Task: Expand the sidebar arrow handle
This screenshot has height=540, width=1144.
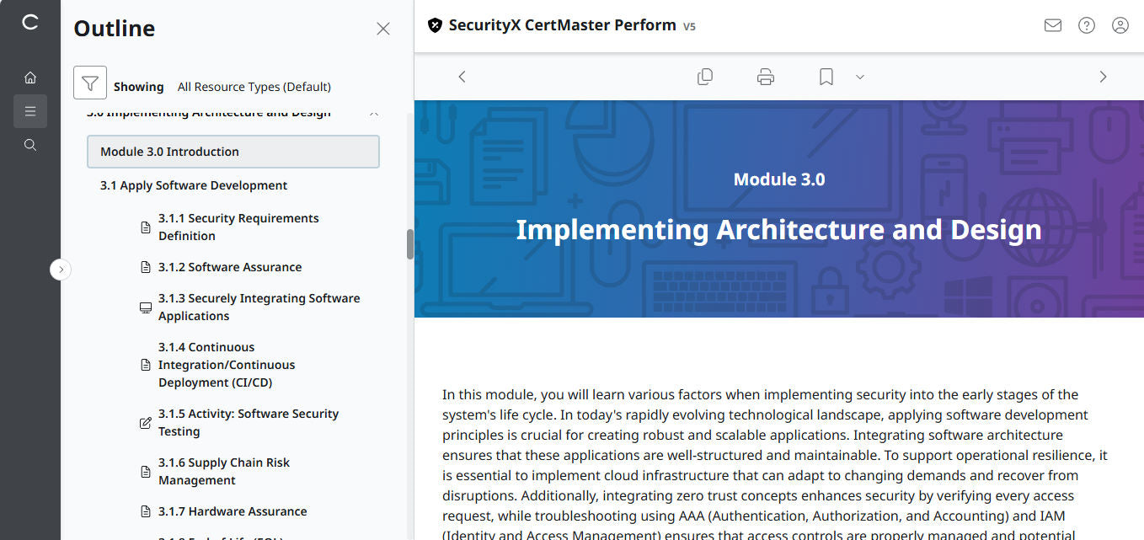Action: (x=61, y=269)
